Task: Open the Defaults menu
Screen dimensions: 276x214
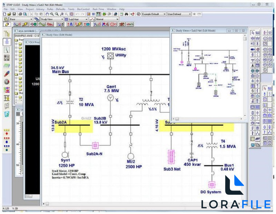Action: pyautogui.click(x=60, y=9)
